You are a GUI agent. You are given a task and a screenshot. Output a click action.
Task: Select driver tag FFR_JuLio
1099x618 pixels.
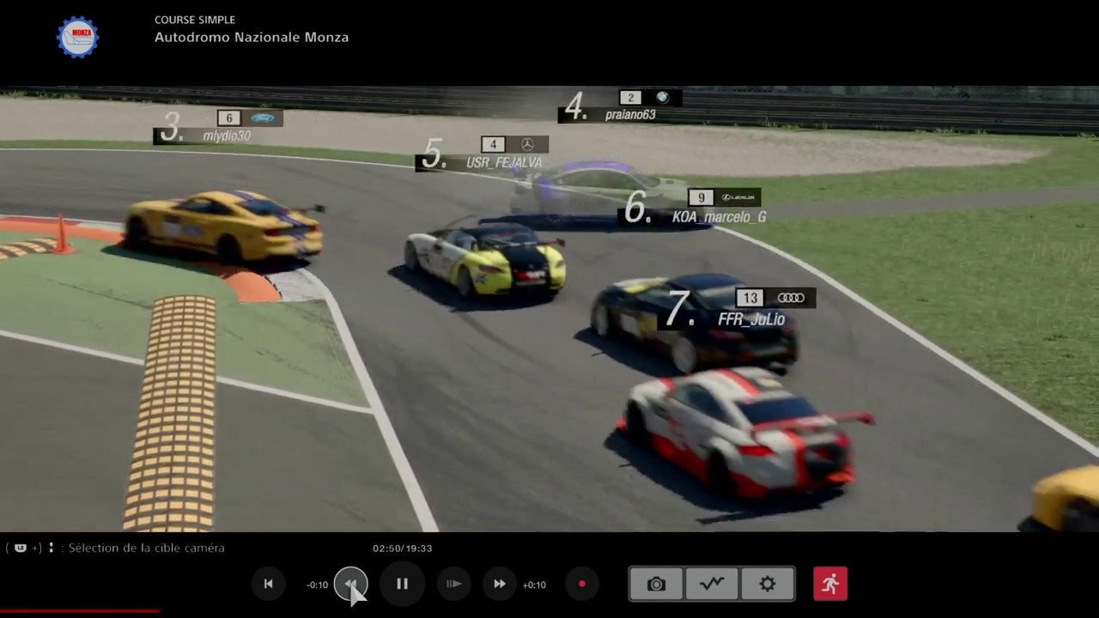(751, 319)
